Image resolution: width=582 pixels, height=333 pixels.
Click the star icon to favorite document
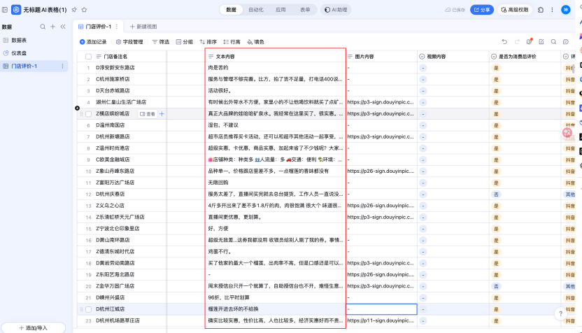point(84,10)
